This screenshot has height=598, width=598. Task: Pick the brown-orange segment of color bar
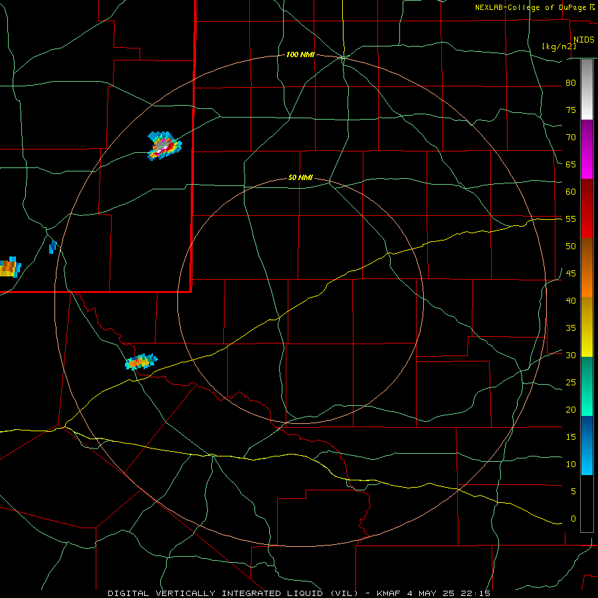[x=587, y=267]
